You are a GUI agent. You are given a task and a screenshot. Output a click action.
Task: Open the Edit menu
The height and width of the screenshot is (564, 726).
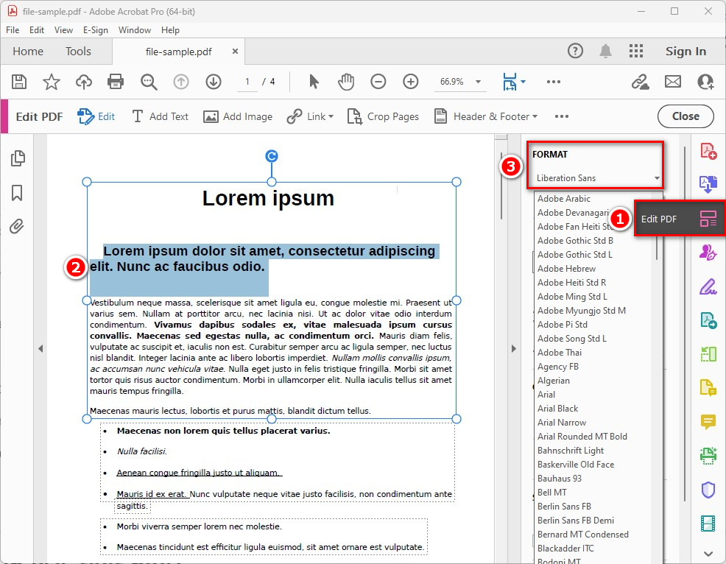pos(36,30)
